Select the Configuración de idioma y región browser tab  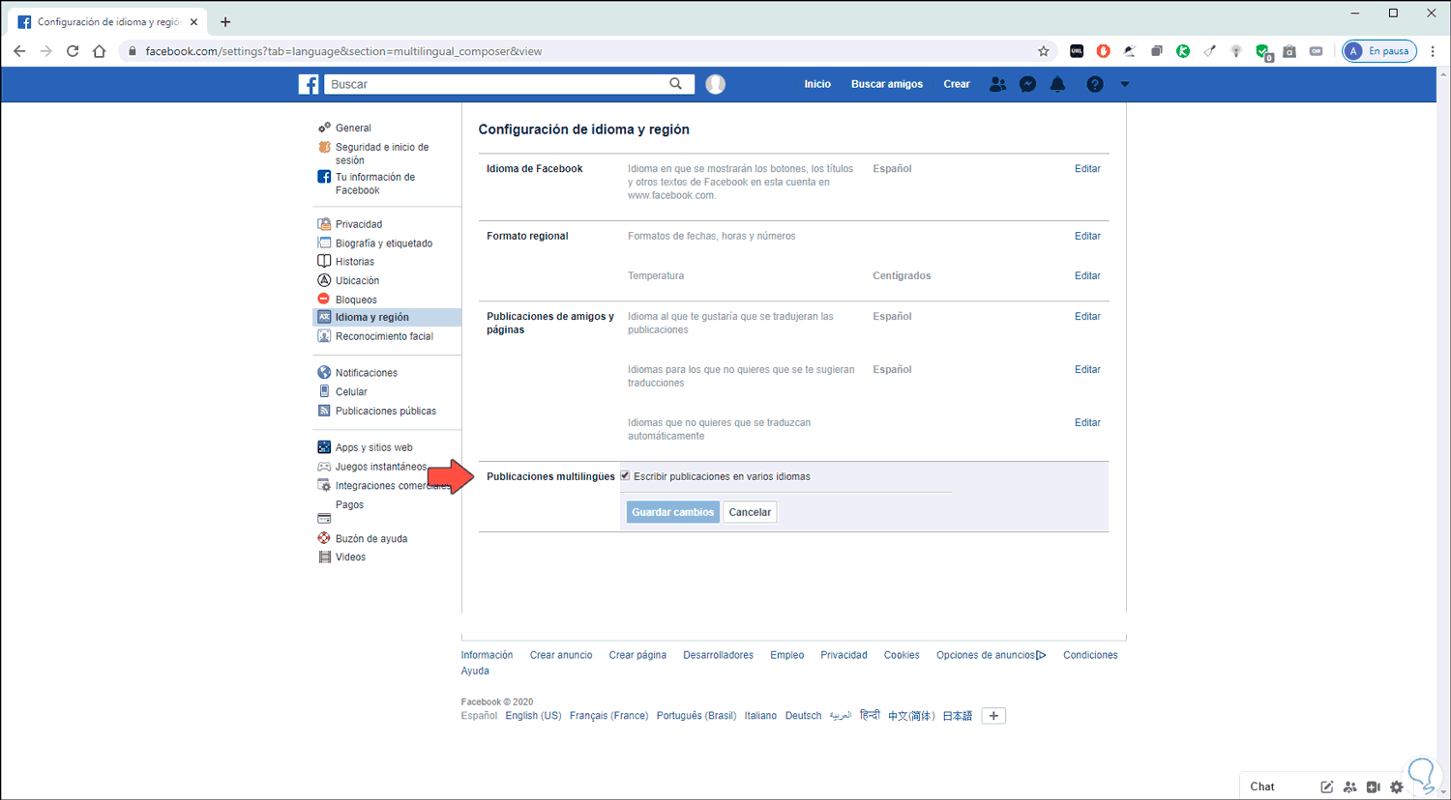pyautogui.click(x=108, y=21)
